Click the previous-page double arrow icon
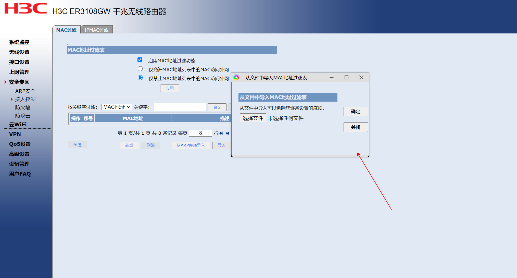Viewport: 517px width, 278px height. pyautogui.click(x=227, y=133)
